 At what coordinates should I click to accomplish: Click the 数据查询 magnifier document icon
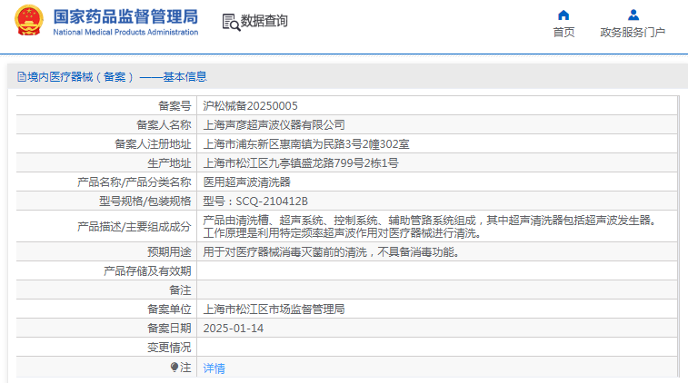tap(230, 22)
